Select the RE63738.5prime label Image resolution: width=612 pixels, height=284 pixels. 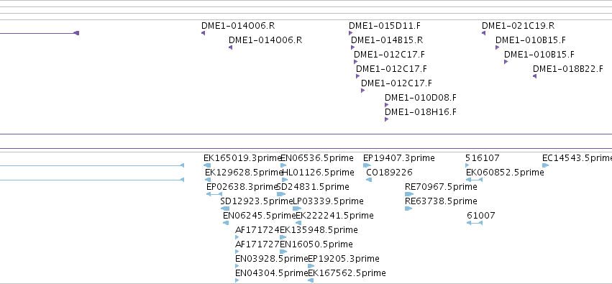coord(441,201)
